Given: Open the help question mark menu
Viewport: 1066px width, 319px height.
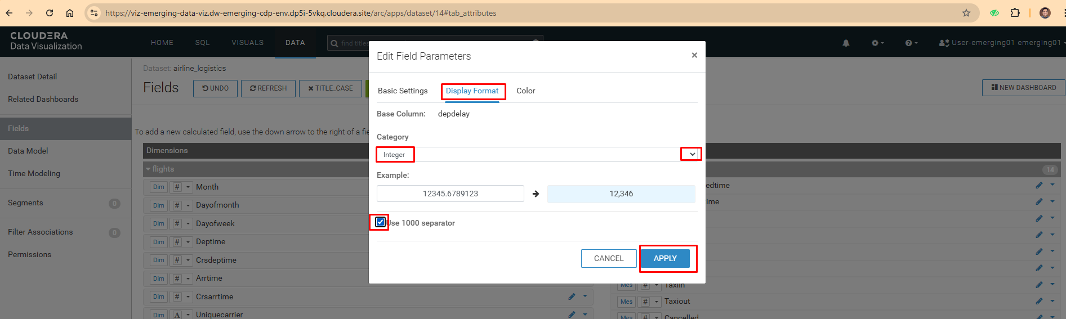Looking at the screenshot, I should (911, 43).
